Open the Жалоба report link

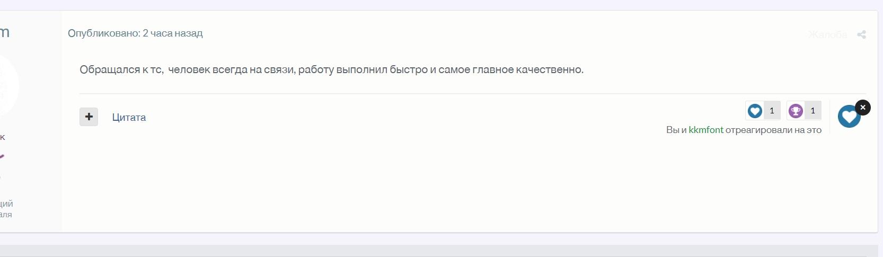click(827, 34)
